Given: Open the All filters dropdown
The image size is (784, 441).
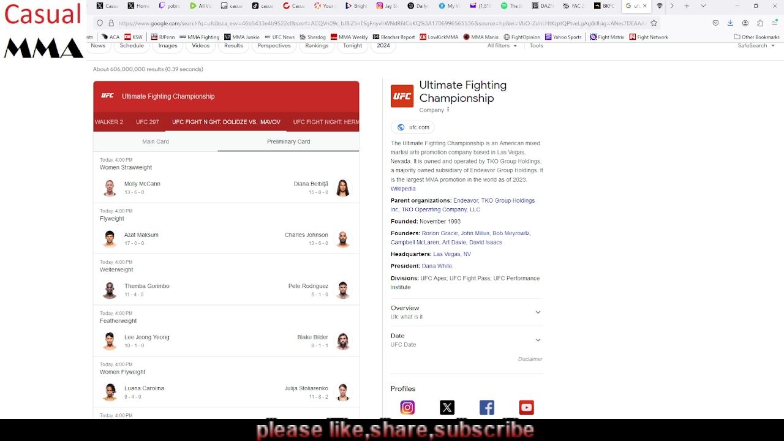Looking at the screenshot, I should click(x=502, y=46).
